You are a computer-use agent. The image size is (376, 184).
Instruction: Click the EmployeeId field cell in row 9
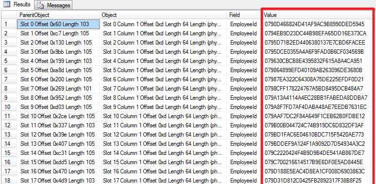point(244,98)
